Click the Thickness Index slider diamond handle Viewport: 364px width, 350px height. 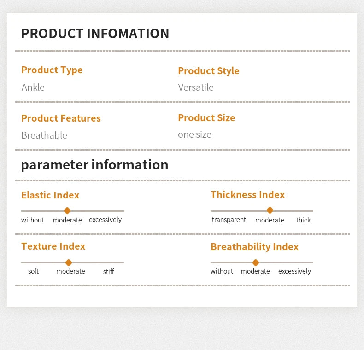270,210
